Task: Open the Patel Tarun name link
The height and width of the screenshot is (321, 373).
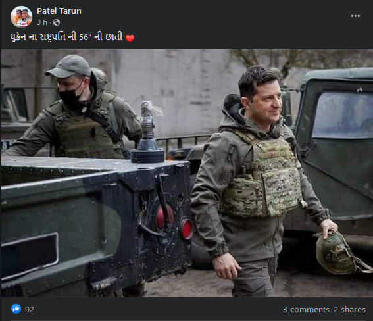Action: (x=59, y=11)
